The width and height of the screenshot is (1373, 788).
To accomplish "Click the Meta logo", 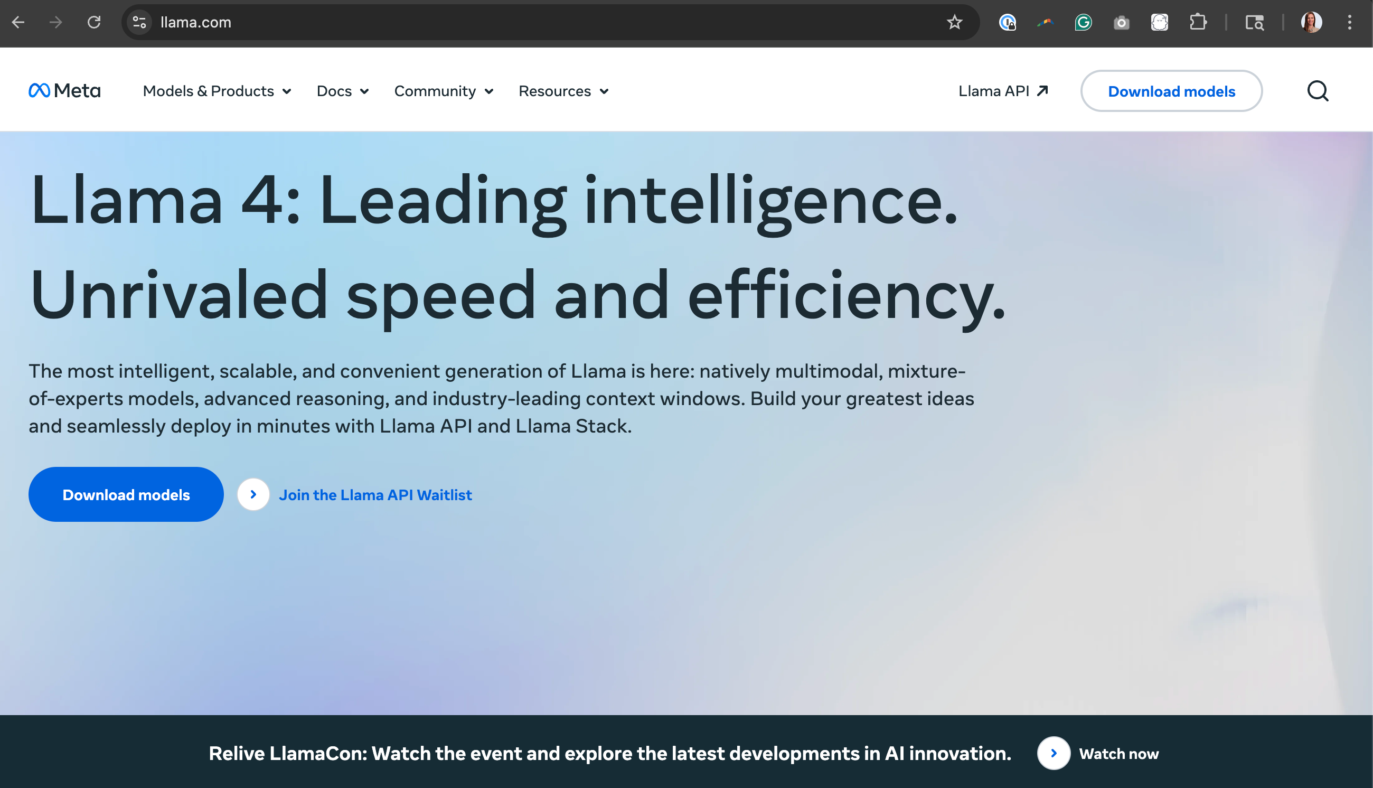I will pyautogui.click(x=64, y=90).
